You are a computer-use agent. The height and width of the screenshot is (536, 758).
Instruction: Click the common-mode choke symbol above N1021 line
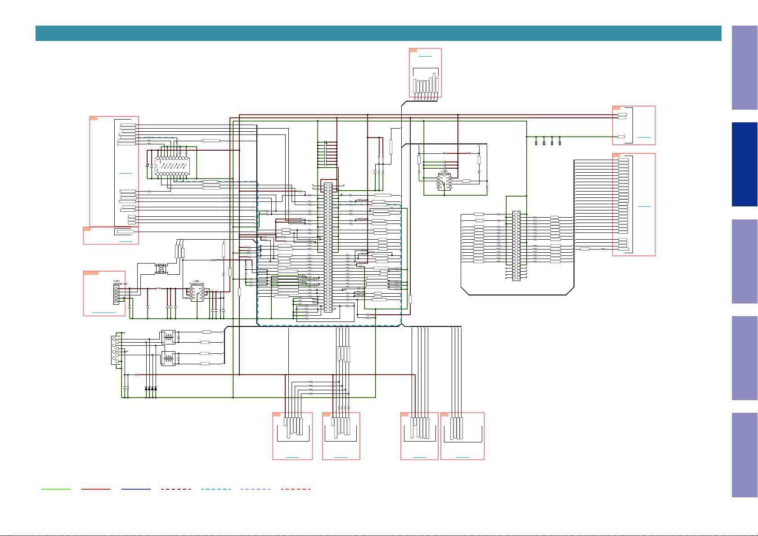(161, 269)
